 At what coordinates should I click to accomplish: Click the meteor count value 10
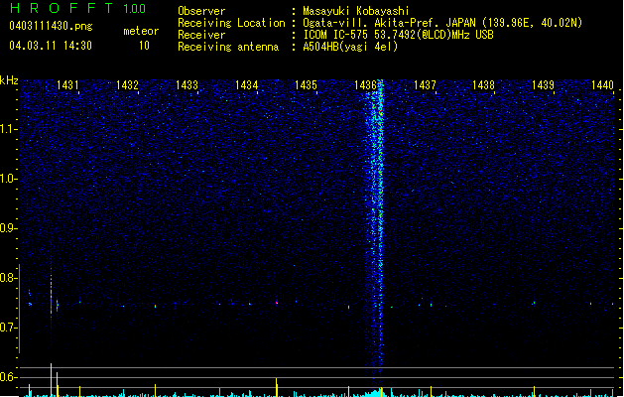tap(144, 46)
